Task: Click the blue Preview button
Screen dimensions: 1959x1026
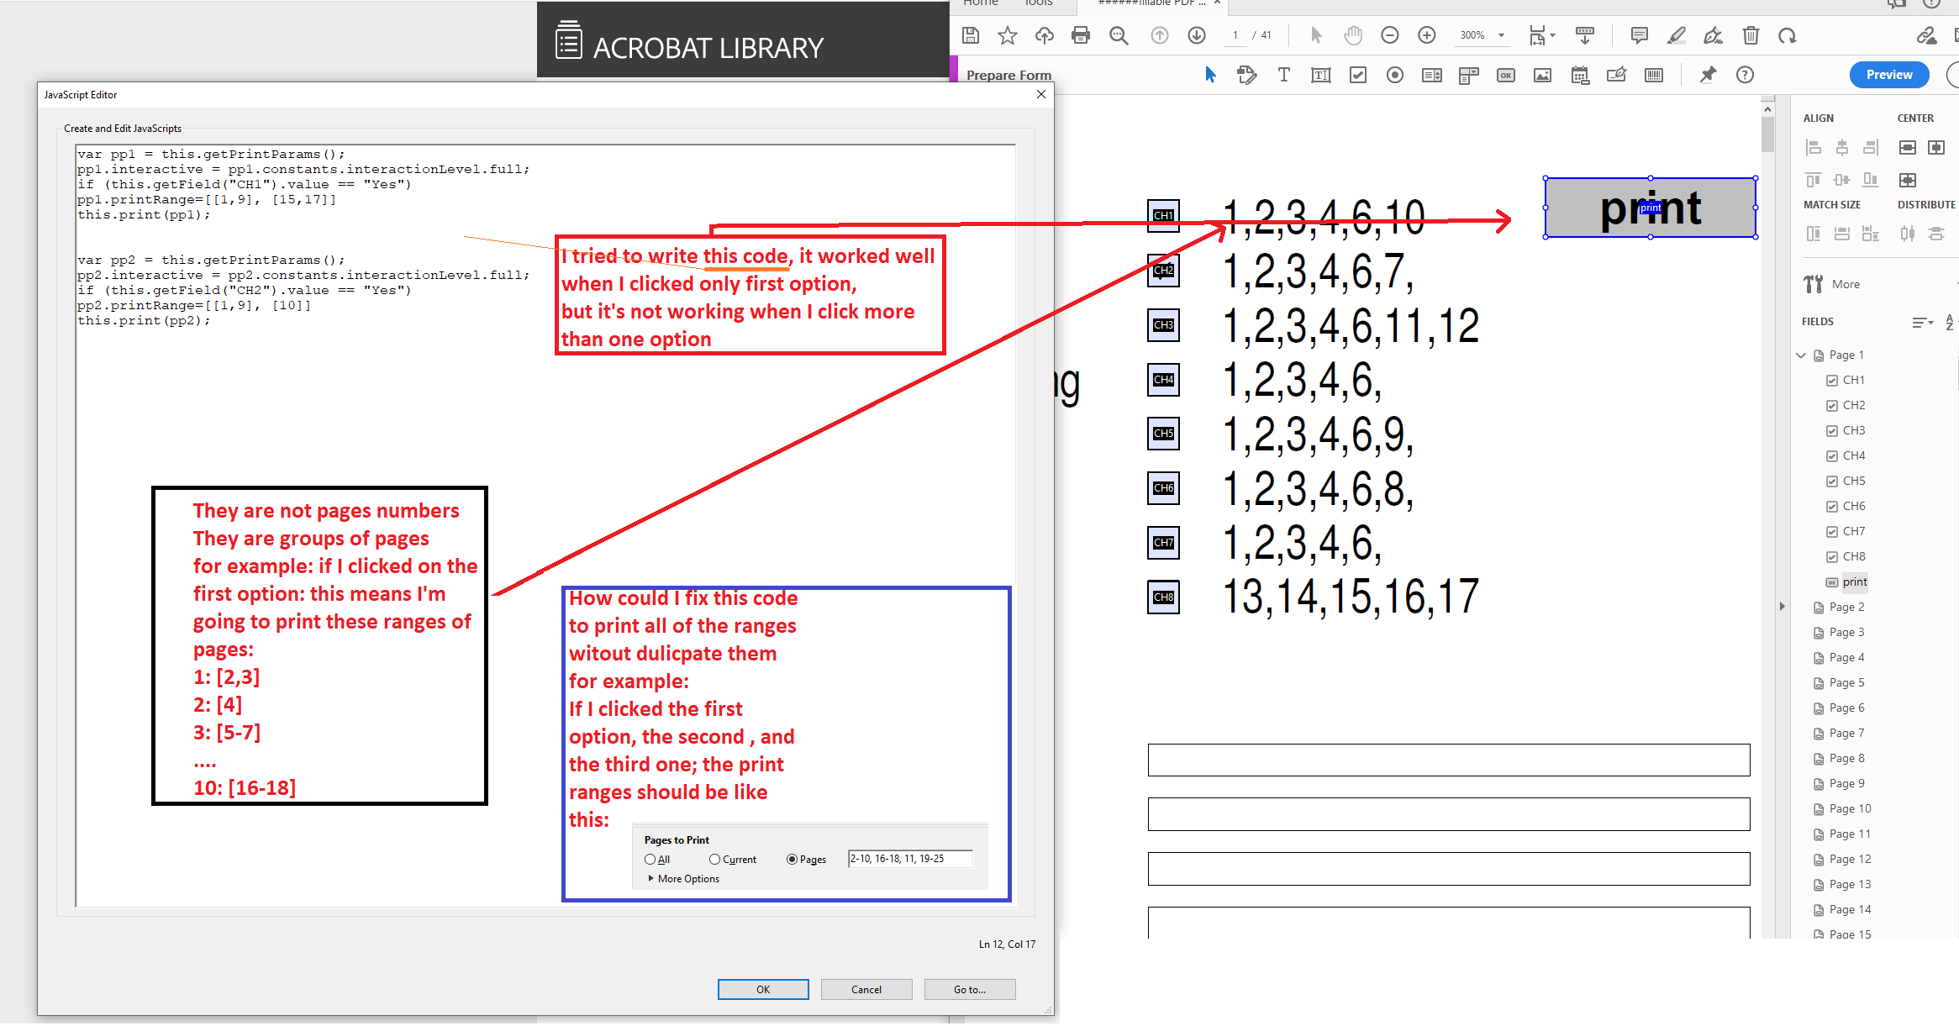Action: tap(1888, 75)
